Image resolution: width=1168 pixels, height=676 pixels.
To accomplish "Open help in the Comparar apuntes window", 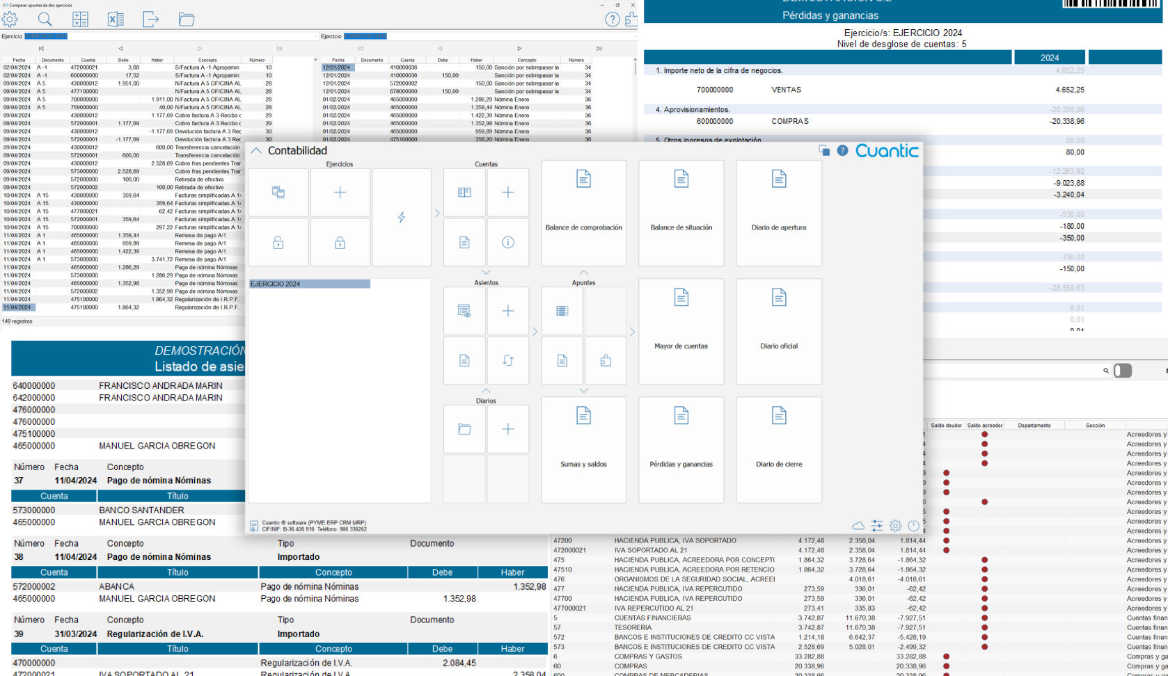I will pyautogui.click(x=612, y=19).
